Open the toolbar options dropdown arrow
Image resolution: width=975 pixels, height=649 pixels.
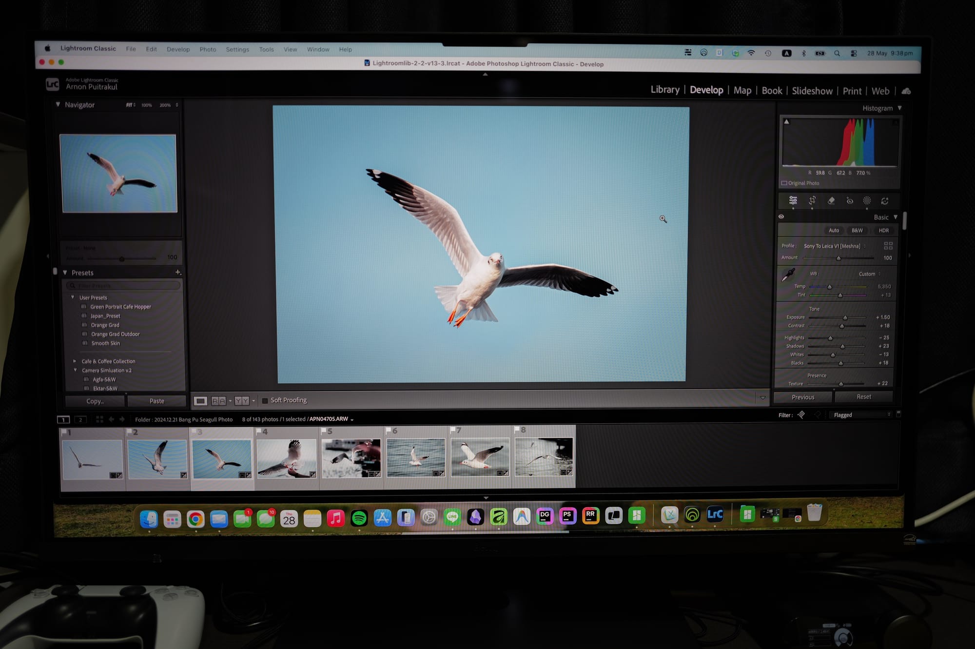point(763,398)
